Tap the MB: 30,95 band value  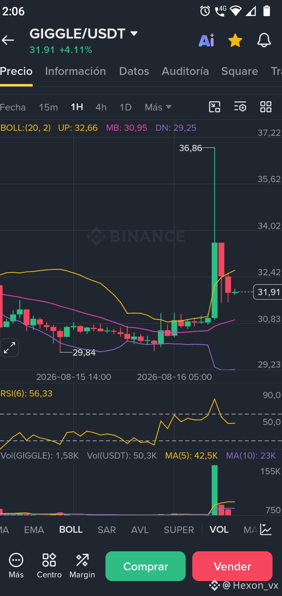tap(127, 128)
